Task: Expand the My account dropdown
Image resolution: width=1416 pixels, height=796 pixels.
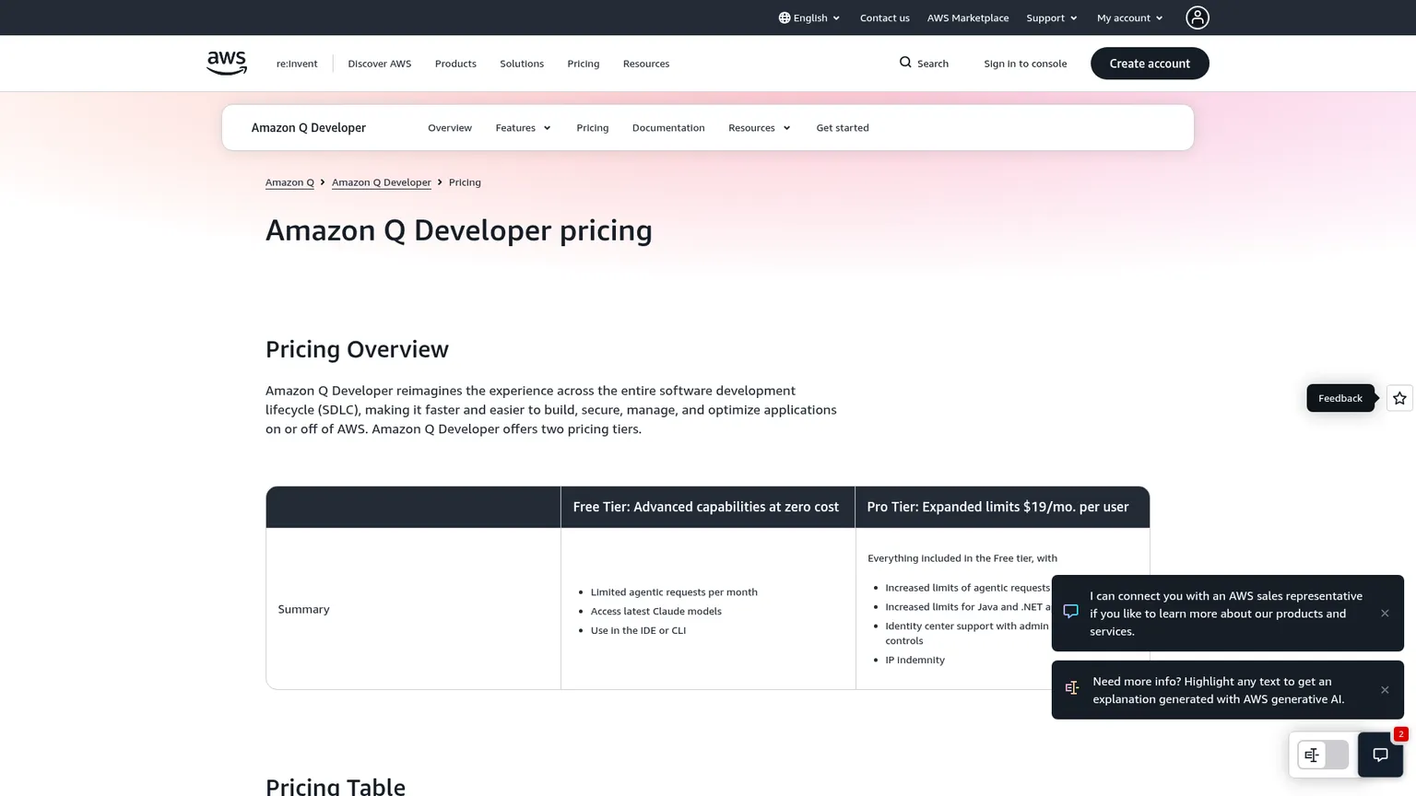Action: 1130,18
